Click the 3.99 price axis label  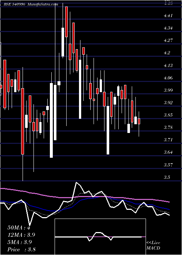[168, 90]
